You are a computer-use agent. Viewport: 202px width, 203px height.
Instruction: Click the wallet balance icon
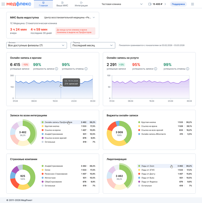[150, 4]
